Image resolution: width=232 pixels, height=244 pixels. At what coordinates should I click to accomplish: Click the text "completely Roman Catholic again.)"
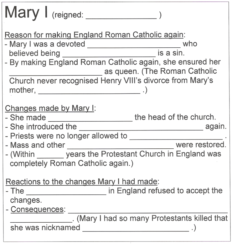[69, 163]
